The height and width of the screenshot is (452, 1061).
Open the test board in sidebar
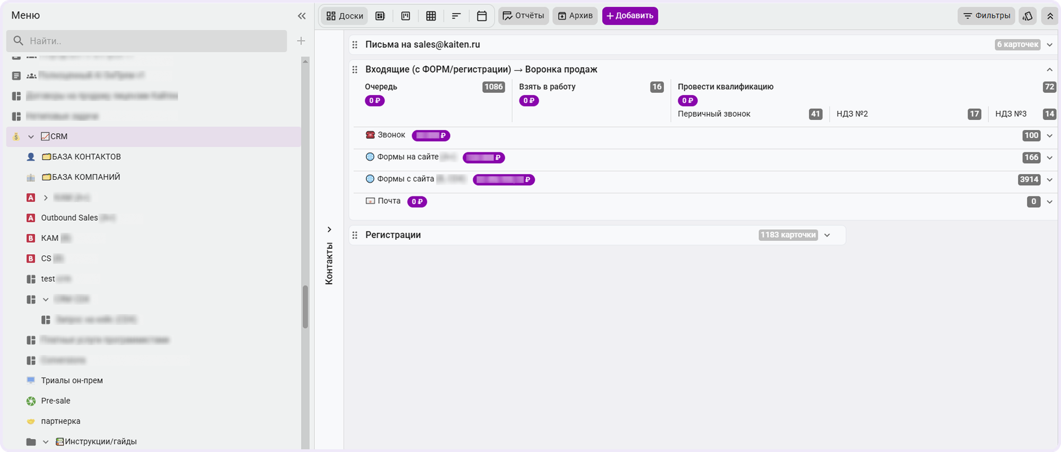pos(48,279)
